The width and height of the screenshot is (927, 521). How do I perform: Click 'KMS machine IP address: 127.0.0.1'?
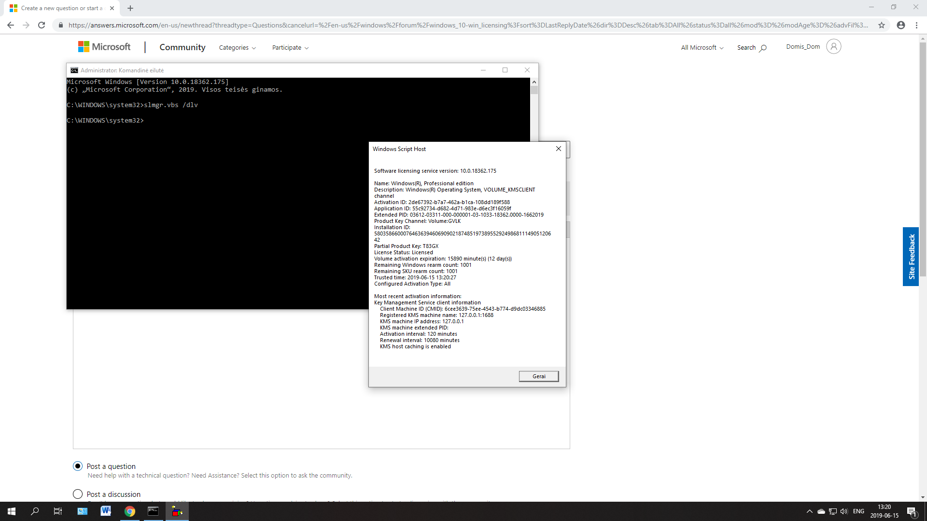point(421,321)
